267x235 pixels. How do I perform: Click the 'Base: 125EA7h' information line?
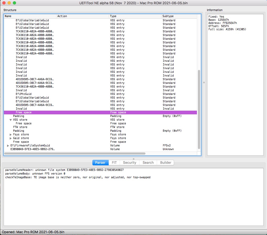pos(219,20)
